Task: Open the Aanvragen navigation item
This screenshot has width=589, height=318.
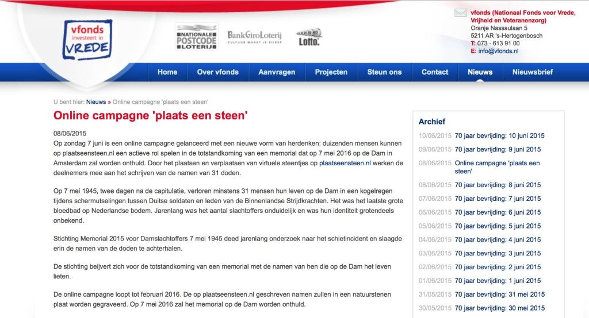Action: [x=277, y=72]
